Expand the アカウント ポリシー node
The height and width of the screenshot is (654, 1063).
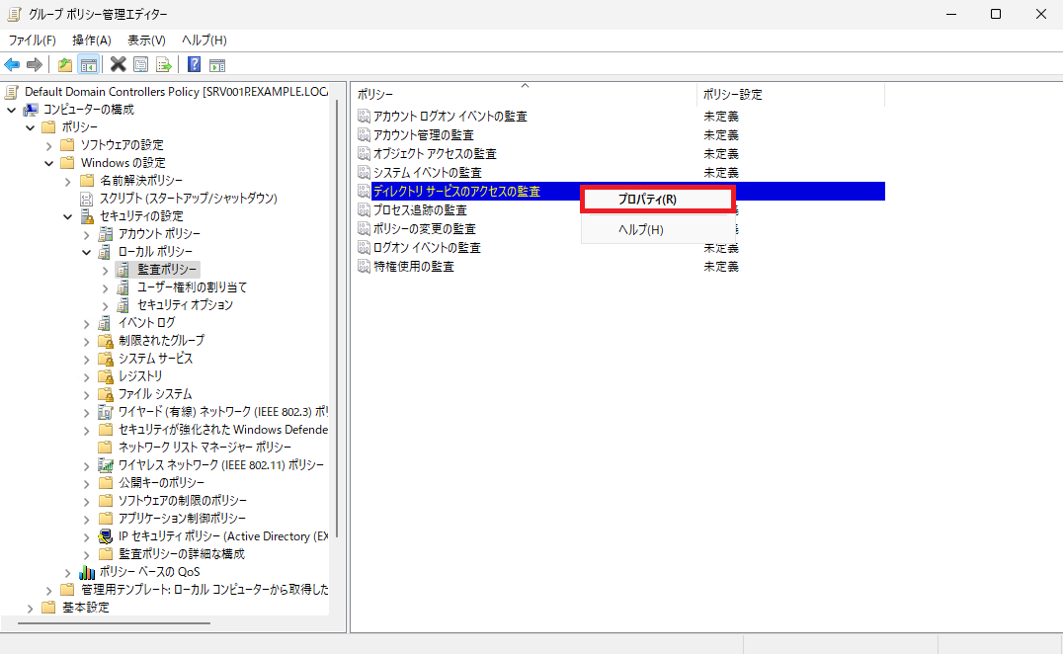point(87,235)
